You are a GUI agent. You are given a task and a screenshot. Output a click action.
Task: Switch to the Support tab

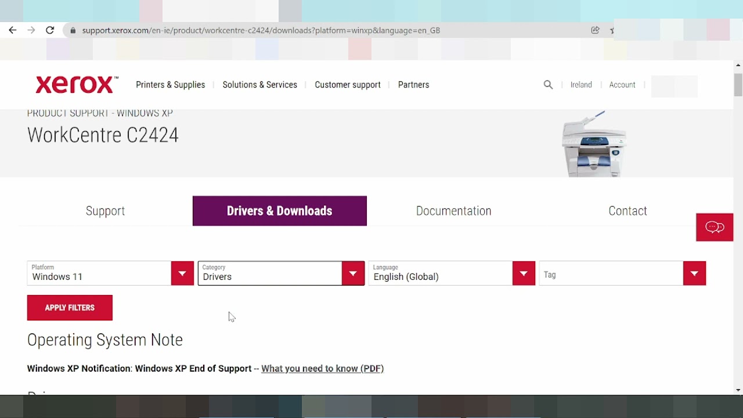coord(105,211)
